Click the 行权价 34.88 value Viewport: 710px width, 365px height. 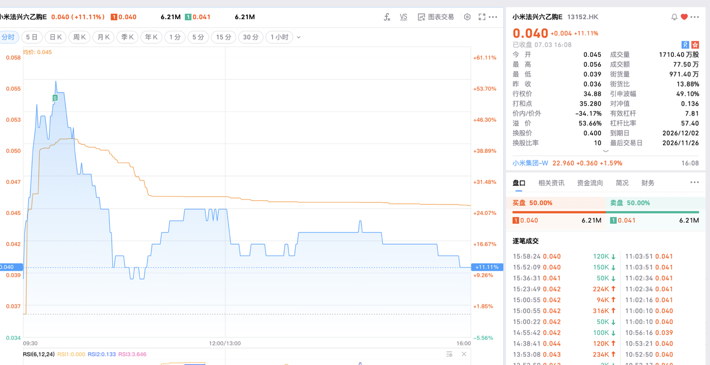pos(592,94)
